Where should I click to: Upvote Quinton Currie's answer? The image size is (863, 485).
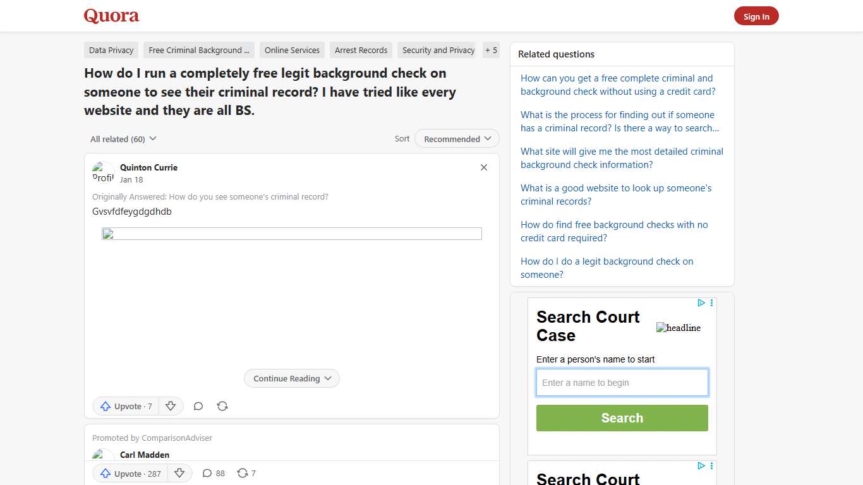125,406
